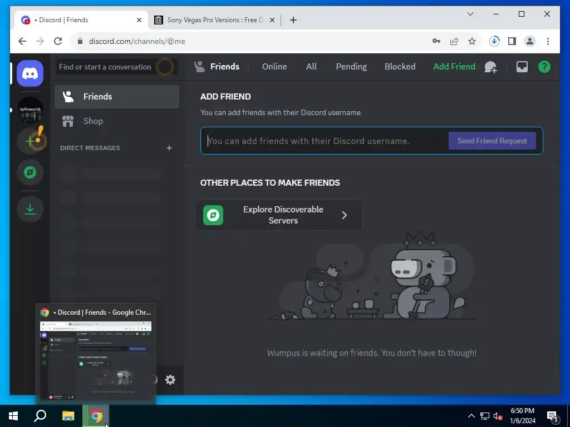This screenshot has width=570, height=427.
Task: Start a New Group DM icon
Action: (491, 67)
